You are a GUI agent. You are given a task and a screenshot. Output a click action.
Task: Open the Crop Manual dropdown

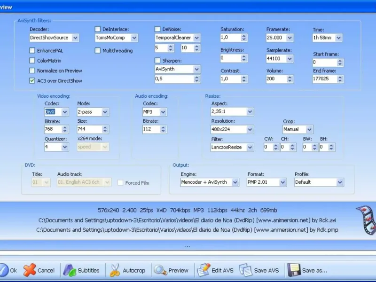pyautogui.click(x=309, y=129)
